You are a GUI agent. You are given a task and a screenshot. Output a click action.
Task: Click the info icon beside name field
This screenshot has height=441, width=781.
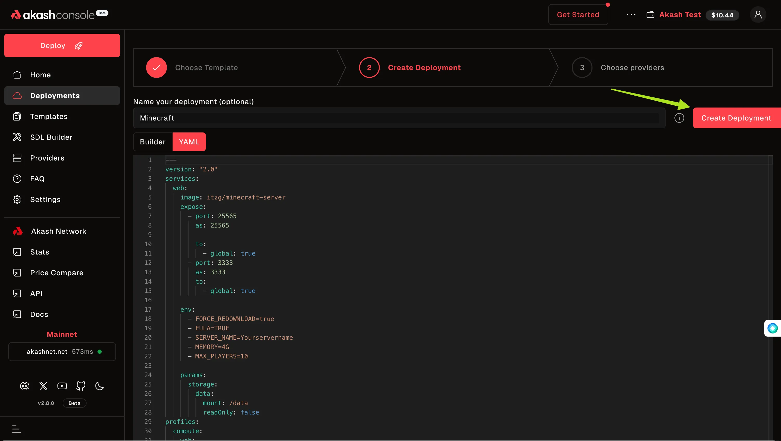point(679,118)
